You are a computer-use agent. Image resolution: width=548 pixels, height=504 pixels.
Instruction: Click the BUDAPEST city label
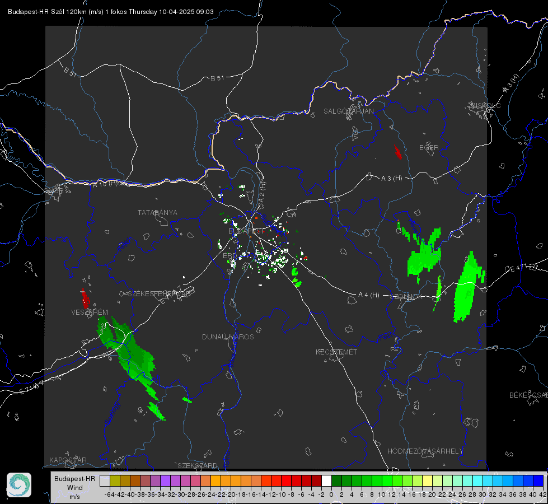tap(246, 231)
